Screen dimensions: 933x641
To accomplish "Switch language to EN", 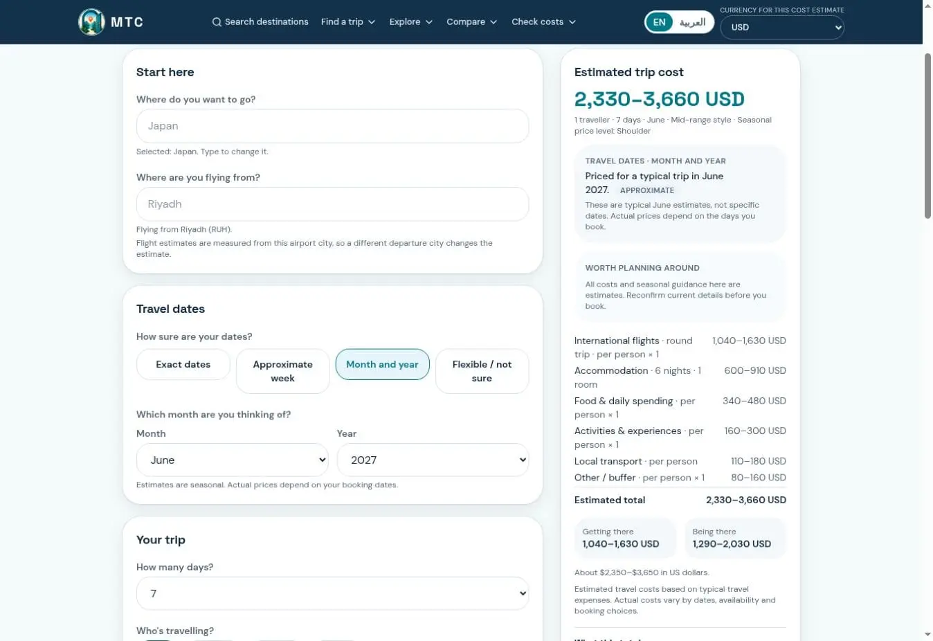I will pos(659,22).
